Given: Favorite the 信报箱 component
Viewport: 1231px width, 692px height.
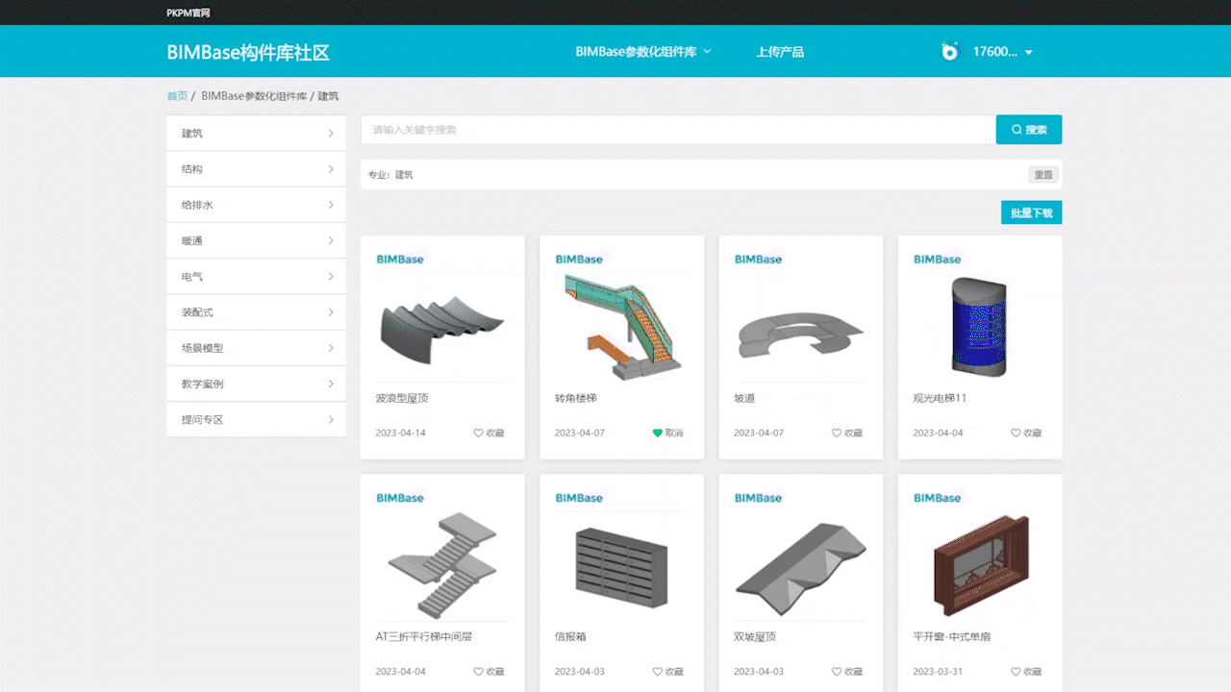Looking at the screenshot, I should tap(667, 672).
